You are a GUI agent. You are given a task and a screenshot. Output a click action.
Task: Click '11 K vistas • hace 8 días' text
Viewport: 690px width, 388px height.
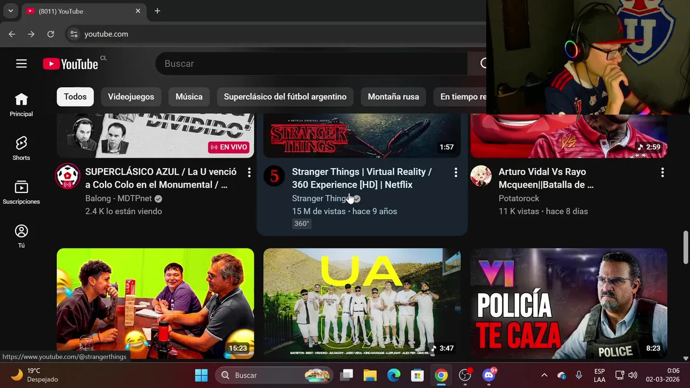click(x=543, y=211)
